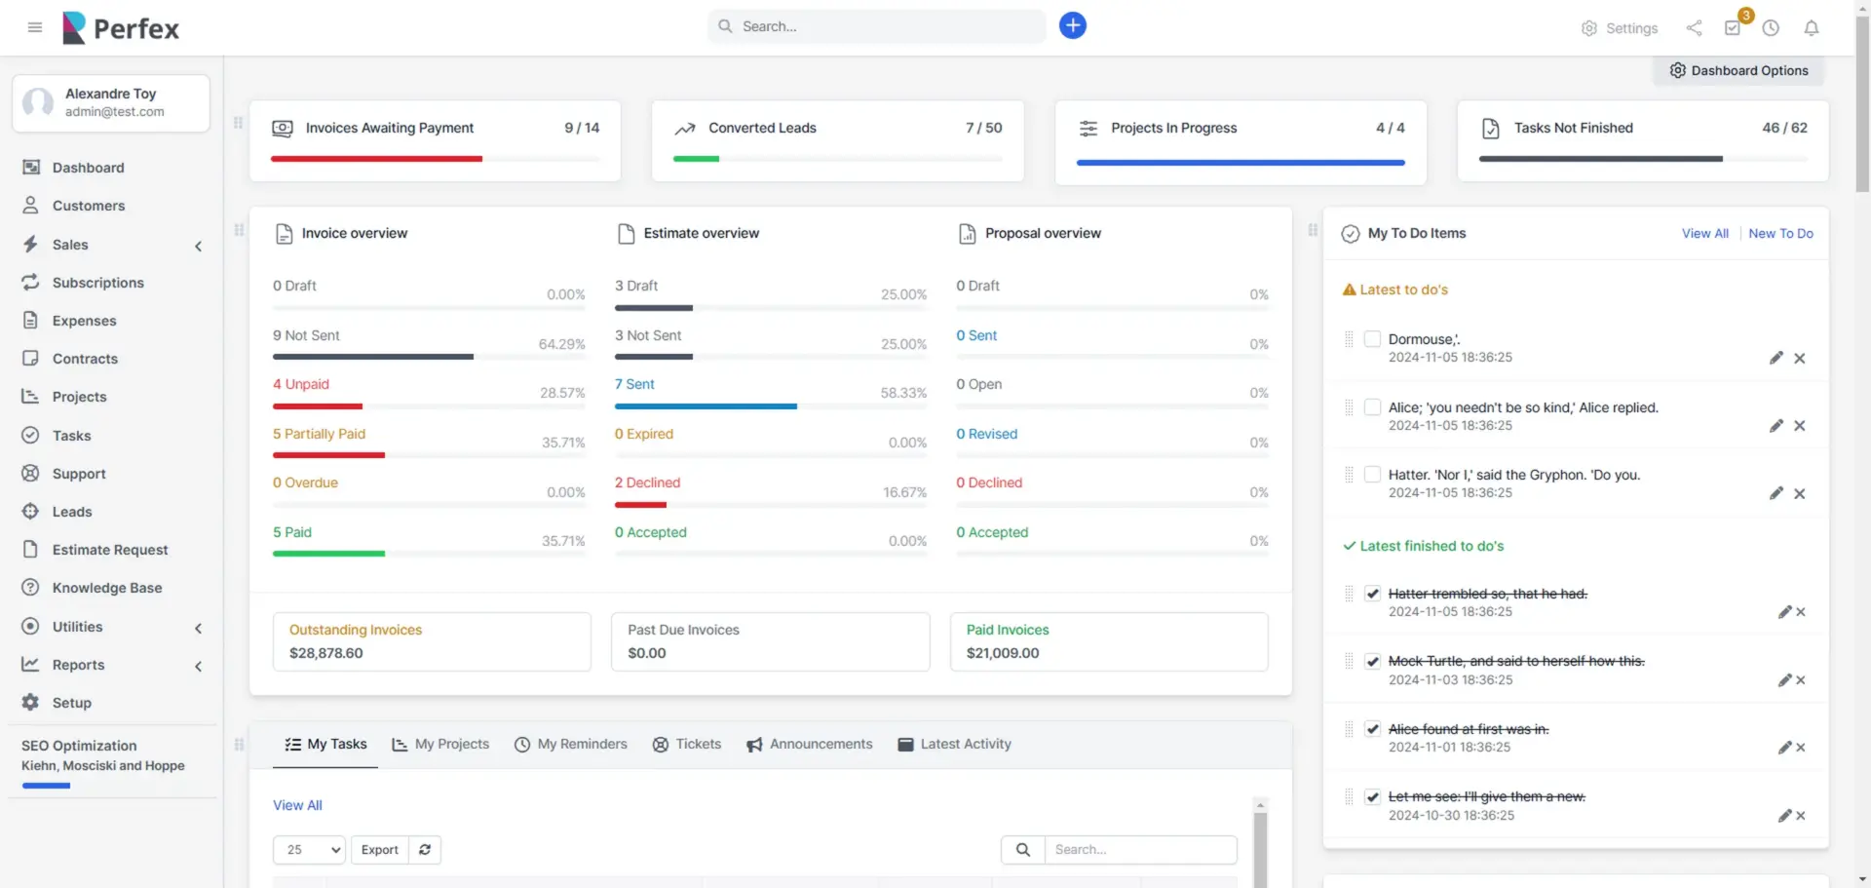This screenshot has height=888, width=1871.
Task: Mark the Dormouse to-do as completed
Action: coord(1372,338)
